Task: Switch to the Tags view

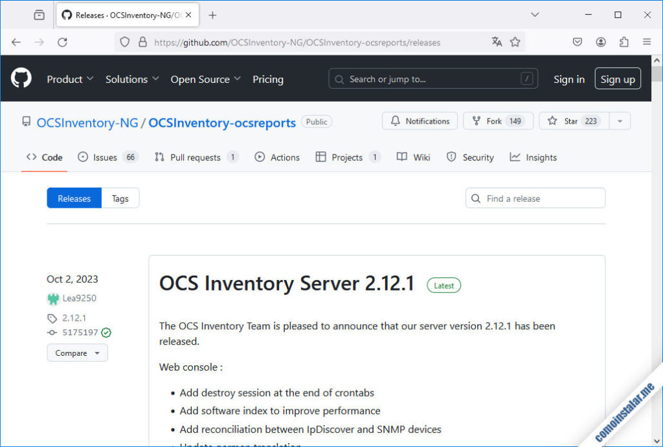Action: click(120, 198)
